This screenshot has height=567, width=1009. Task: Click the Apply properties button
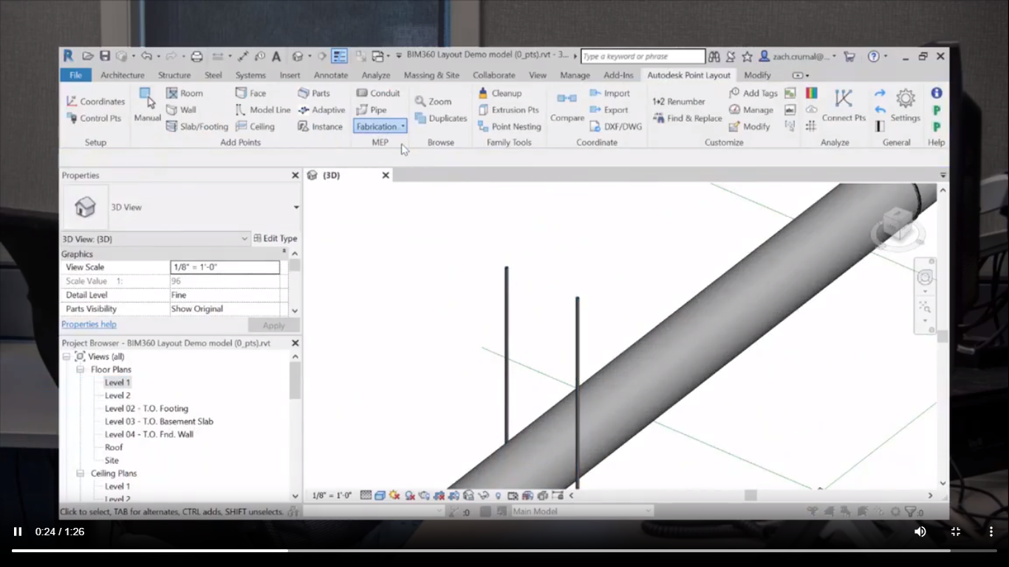(273, 326)
